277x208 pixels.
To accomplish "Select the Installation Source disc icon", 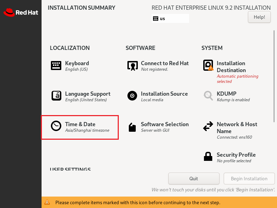I will 132,96.
